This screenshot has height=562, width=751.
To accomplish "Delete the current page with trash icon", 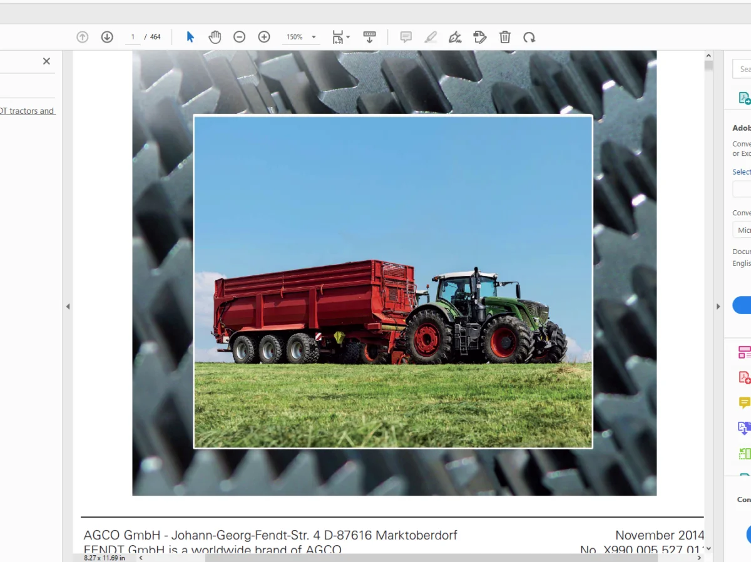I will coord(505,37).
